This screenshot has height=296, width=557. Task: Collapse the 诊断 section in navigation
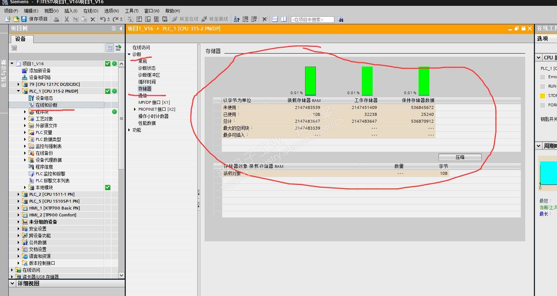pos(129,54)
